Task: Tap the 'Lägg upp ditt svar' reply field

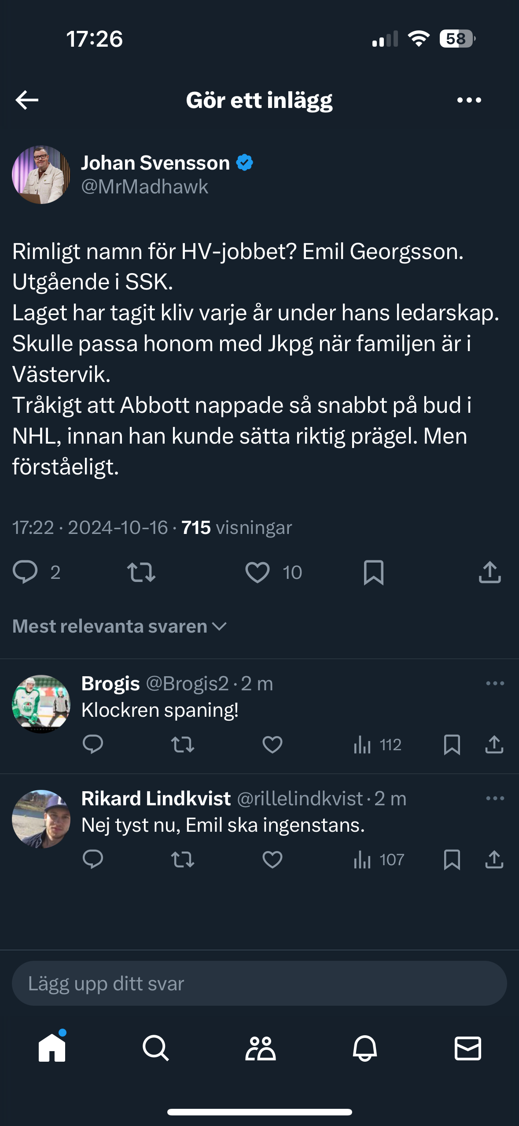Action: tap(259, 983)
